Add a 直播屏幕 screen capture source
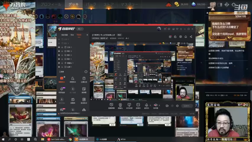This screenshot has width=252, height=142. pos(111,106)
